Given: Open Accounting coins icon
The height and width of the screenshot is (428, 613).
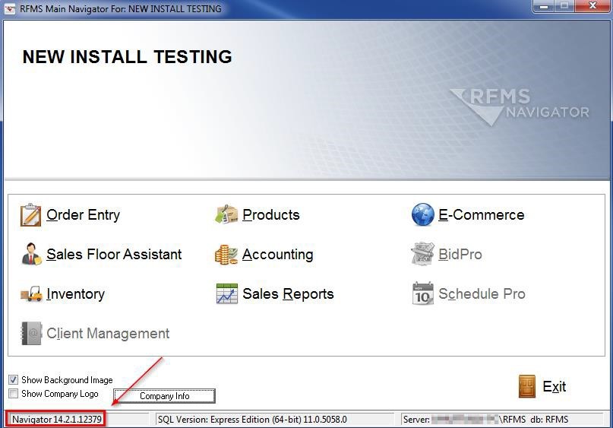Looking at the screenshot, I should click(x=226, y=255).
